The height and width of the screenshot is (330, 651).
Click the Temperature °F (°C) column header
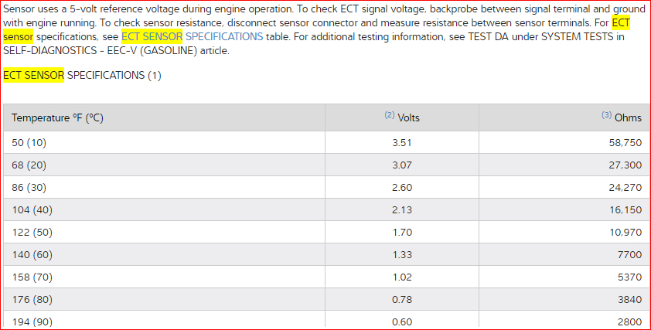[57, 117]
